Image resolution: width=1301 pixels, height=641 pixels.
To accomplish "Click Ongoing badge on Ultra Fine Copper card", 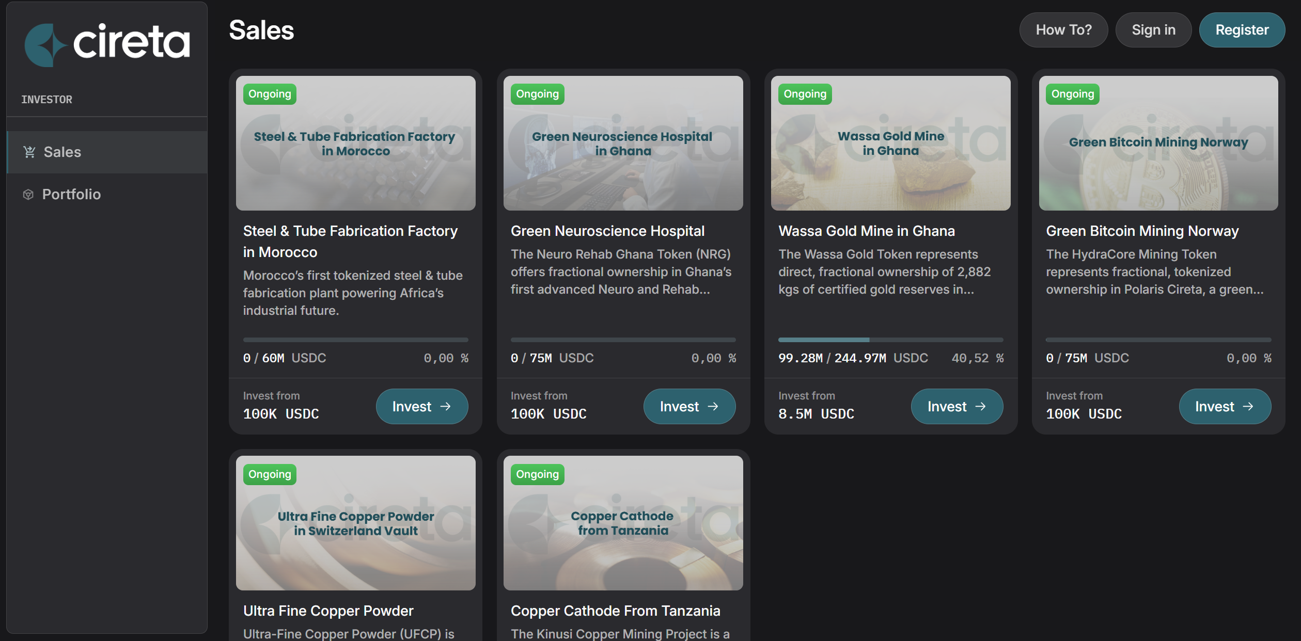I will tap(270, 474).
